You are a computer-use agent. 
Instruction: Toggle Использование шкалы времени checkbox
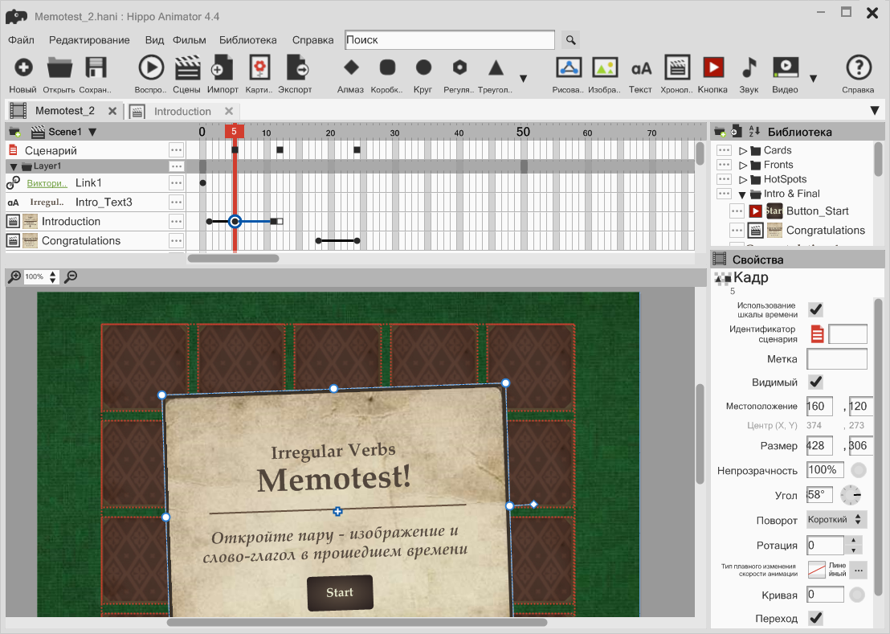pos(815,309)
